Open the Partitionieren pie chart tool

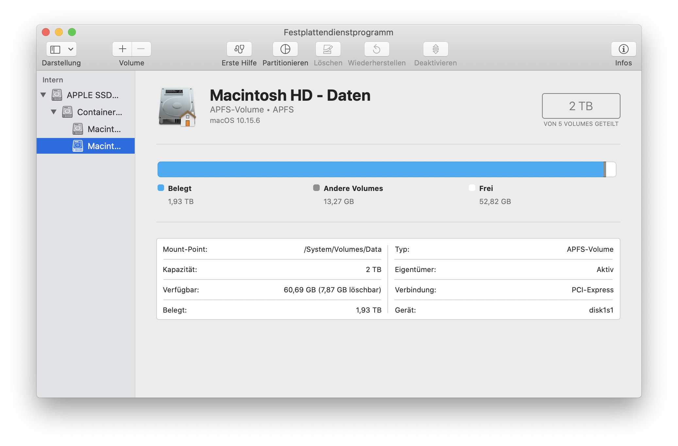tap(285, 49)
